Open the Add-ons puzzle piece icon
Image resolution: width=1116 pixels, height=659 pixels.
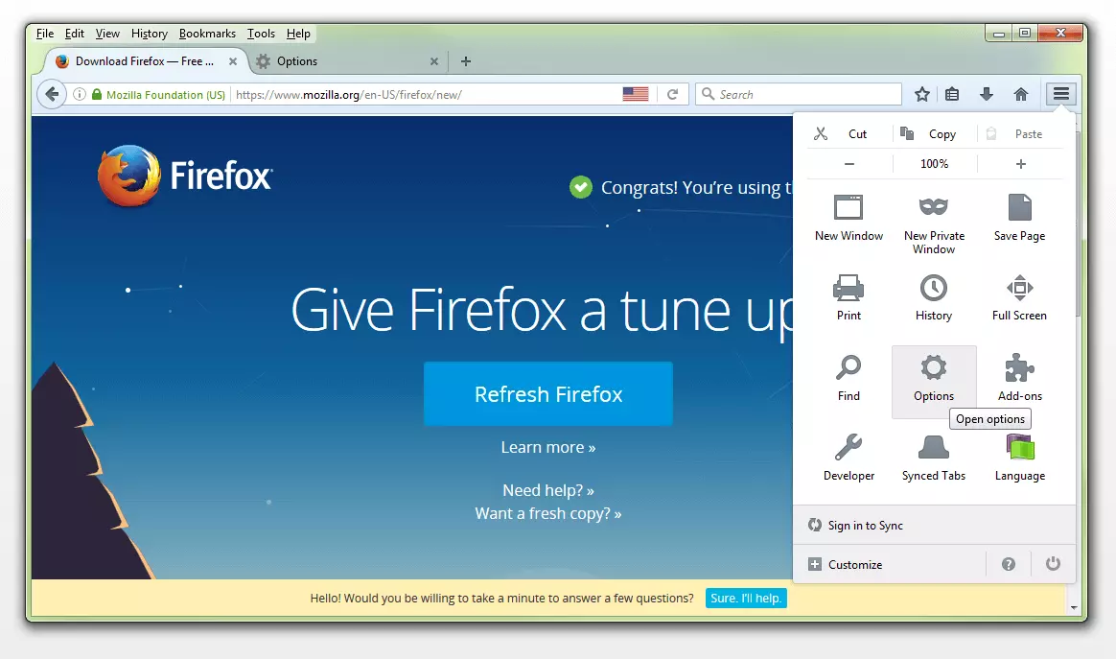tap(1019, 377)
